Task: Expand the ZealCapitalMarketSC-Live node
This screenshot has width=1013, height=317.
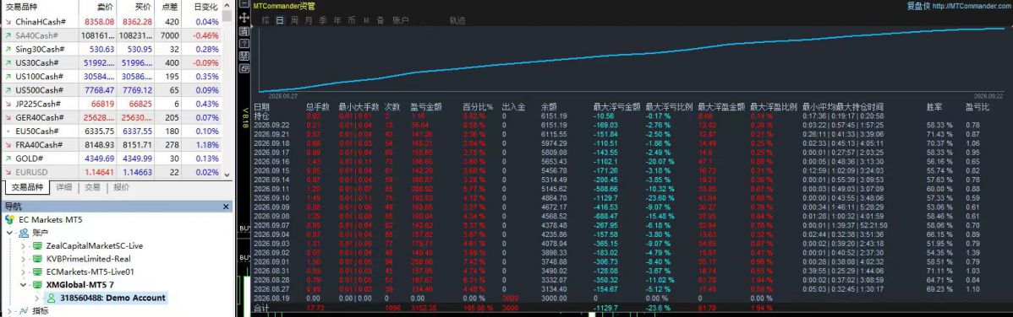Action: [24, 245]
